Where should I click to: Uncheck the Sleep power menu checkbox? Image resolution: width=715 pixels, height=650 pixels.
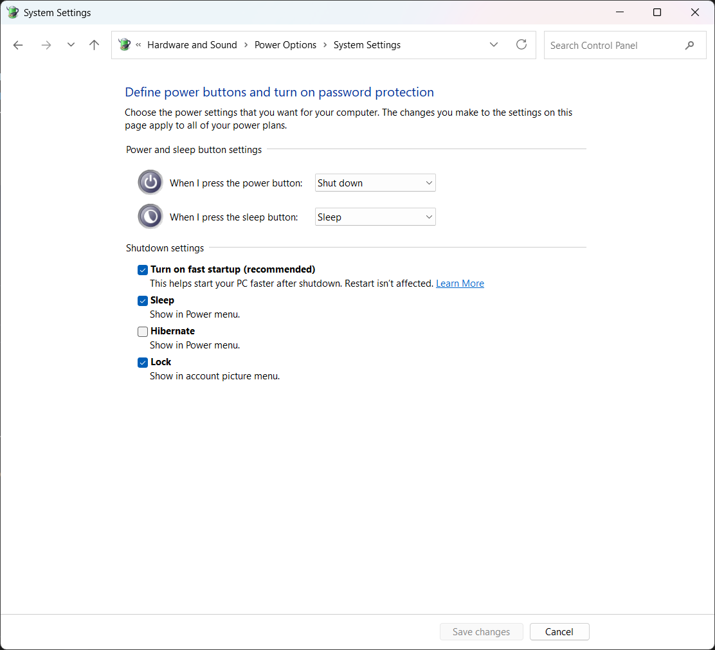[x=143, y=301]
